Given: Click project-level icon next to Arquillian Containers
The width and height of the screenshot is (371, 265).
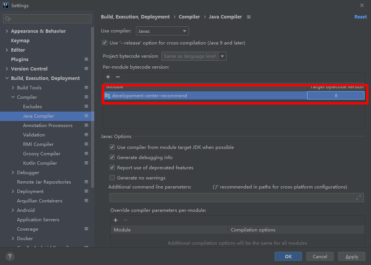Looking at the screenshot, I should pyautogui.click(x=87, y=201).
